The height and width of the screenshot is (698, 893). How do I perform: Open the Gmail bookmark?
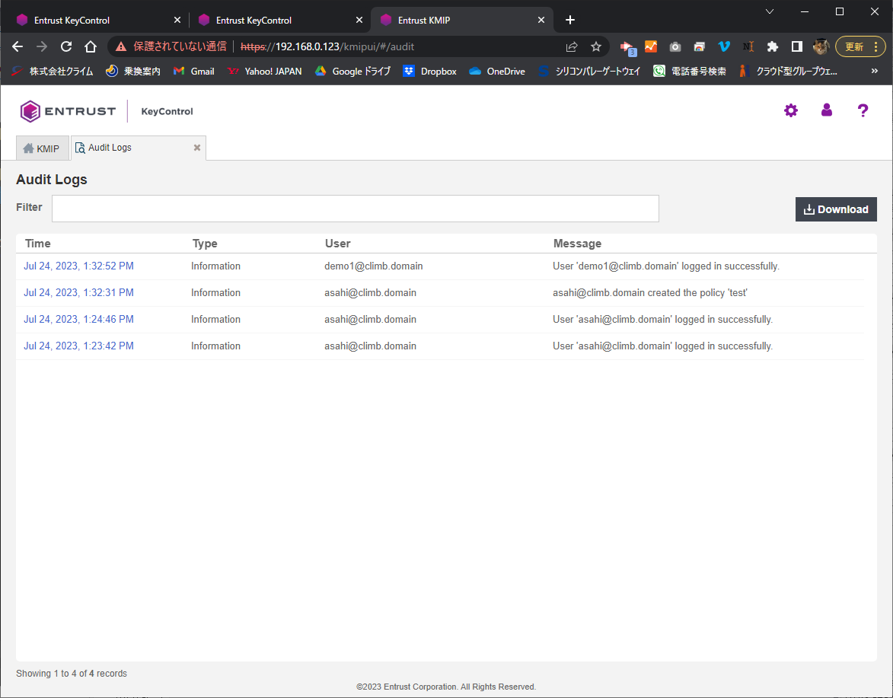tap(194, 71)
